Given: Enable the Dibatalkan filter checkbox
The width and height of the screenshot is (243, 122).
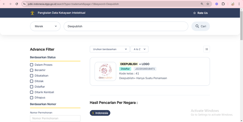Looking at the screenshot, I should [x=32, y=76].
